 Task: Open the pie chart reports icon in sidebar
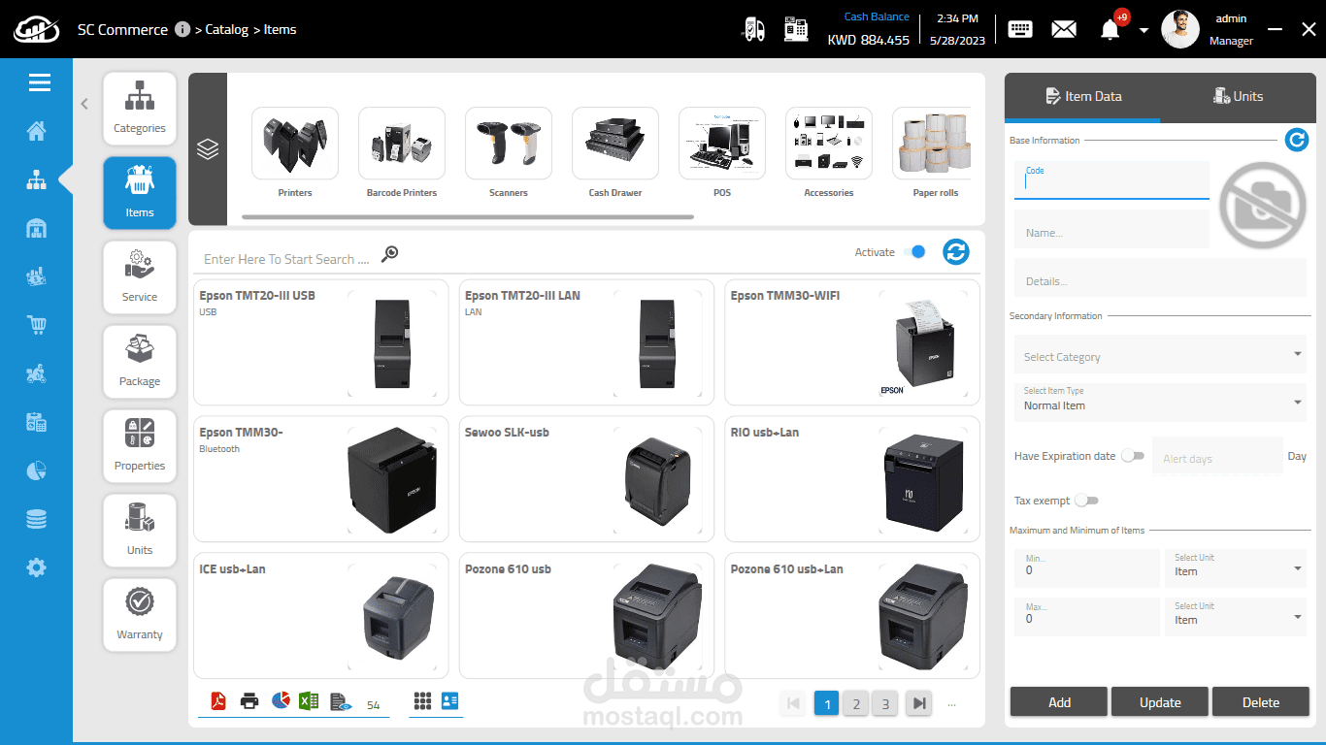pos(37,471)
